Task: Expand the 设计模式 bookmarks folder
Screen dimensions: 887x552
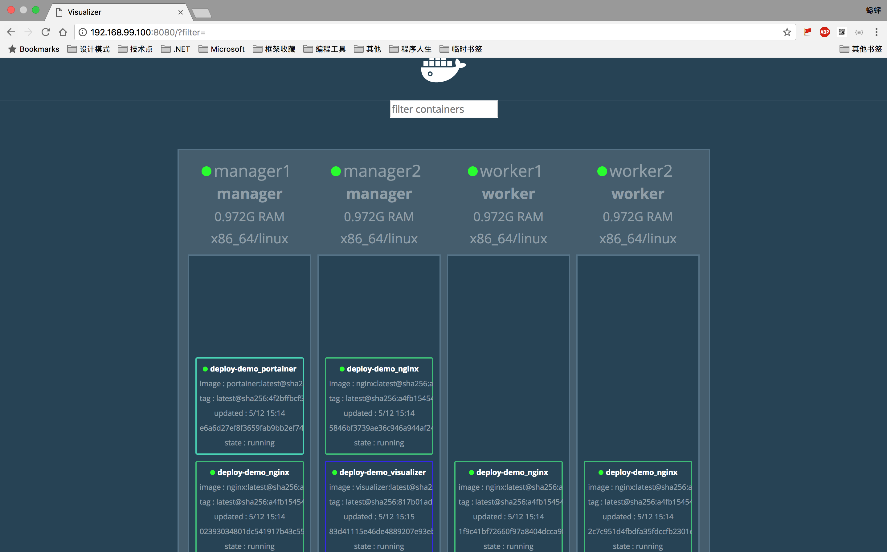Action: point(94,49)
